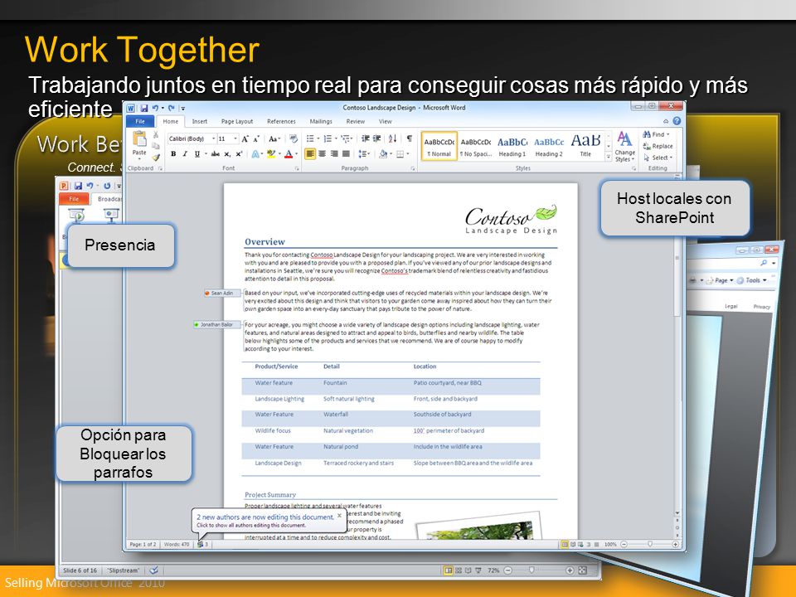Toggle Align Text Left button
The height and width of the screenshot is (597, 796).
click(x=310, y=154)
